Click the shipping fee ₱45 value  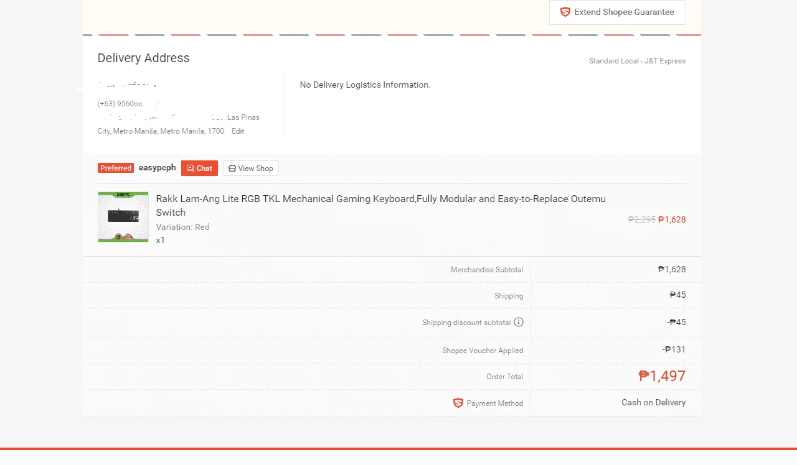[x=678, y=295]
